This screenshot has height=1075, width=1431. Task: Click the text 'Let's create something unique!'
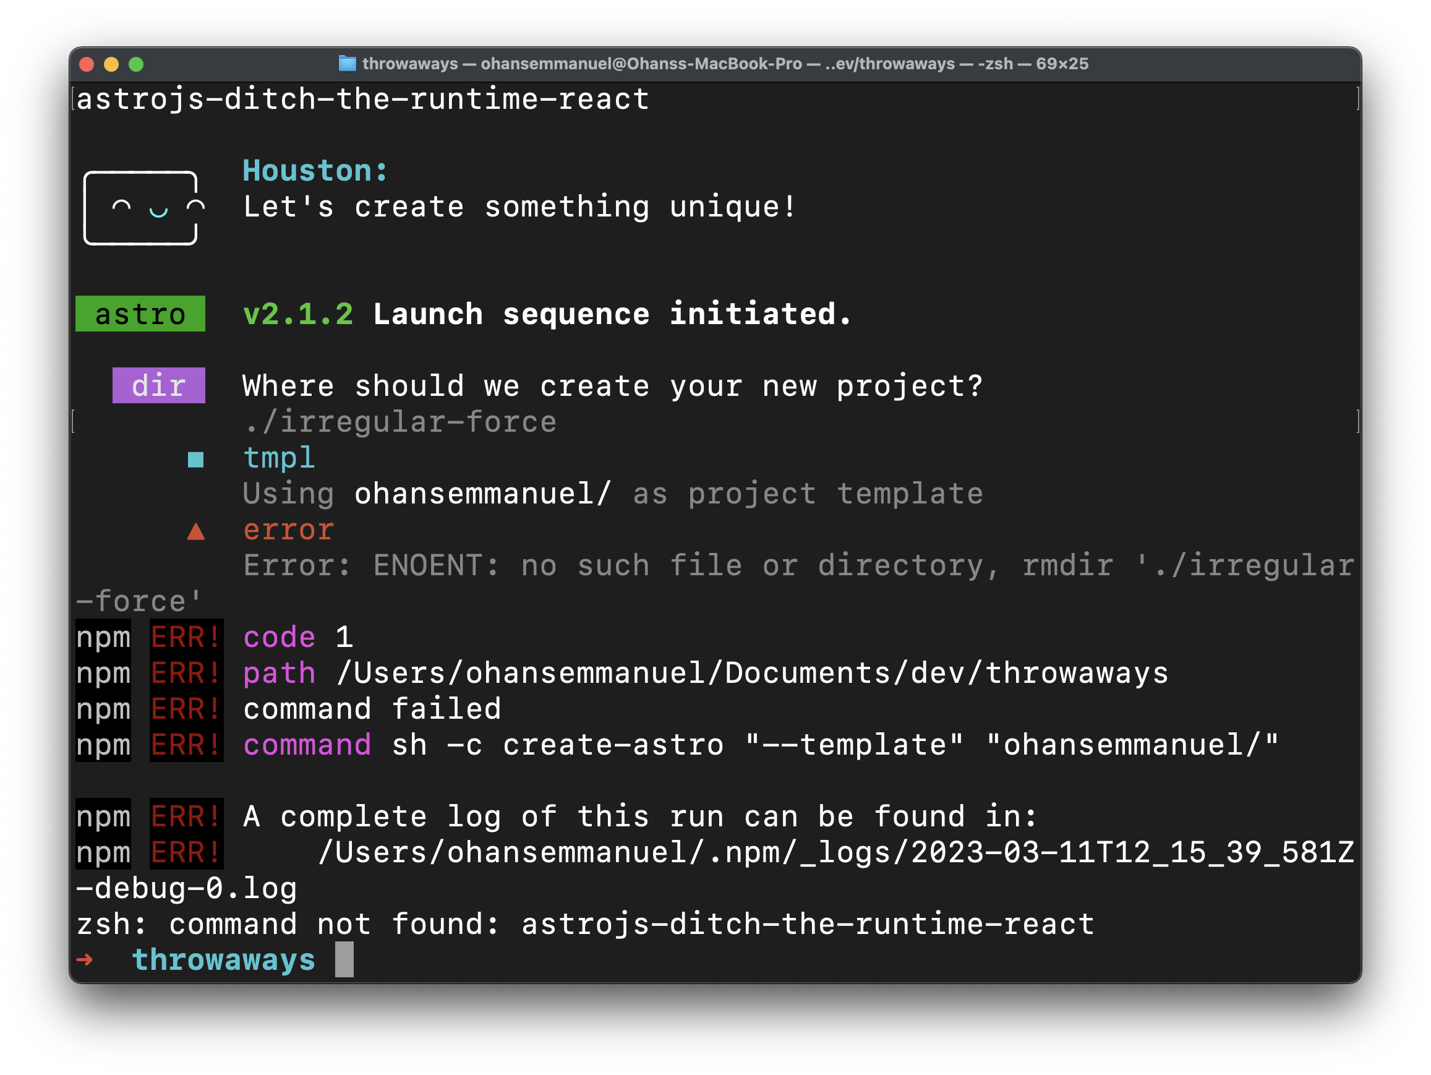click(519, 207)
